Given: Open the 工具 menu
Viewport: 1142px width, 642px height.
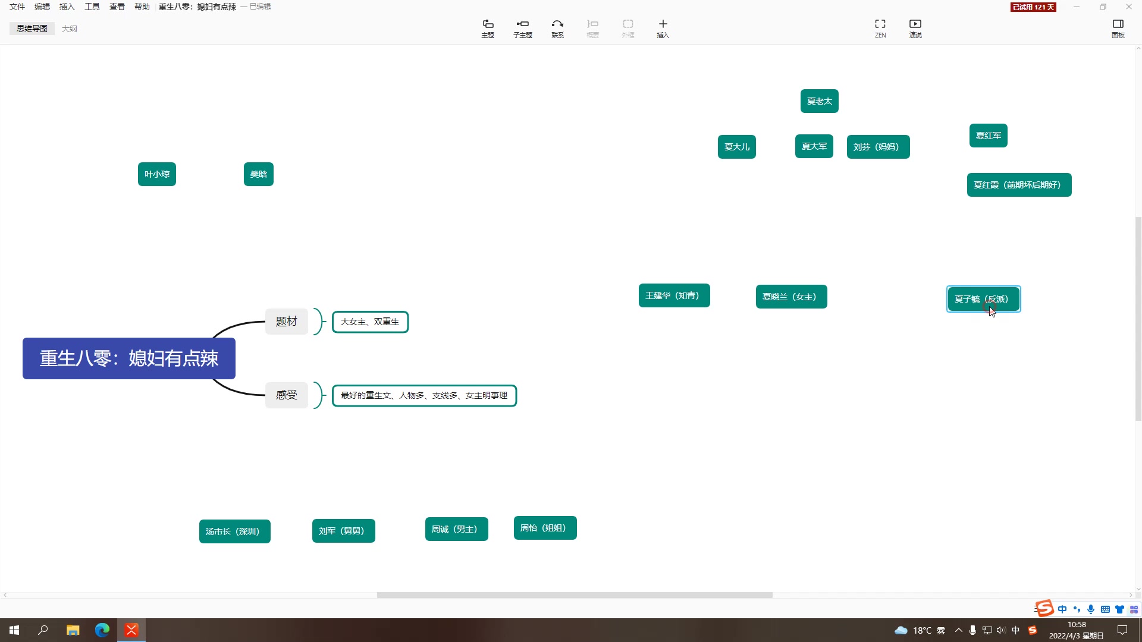Looking at the screenshot, I should [92, 7].
